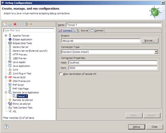Click the Apply button
The height and width of the screenshot is (133, 166).
point(134,115)
